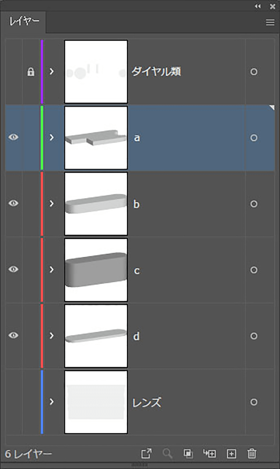The width and height of the screenshot is (280, 469).
Task: Open the Layers panel hamburger menu
Action: pos(270,22)
